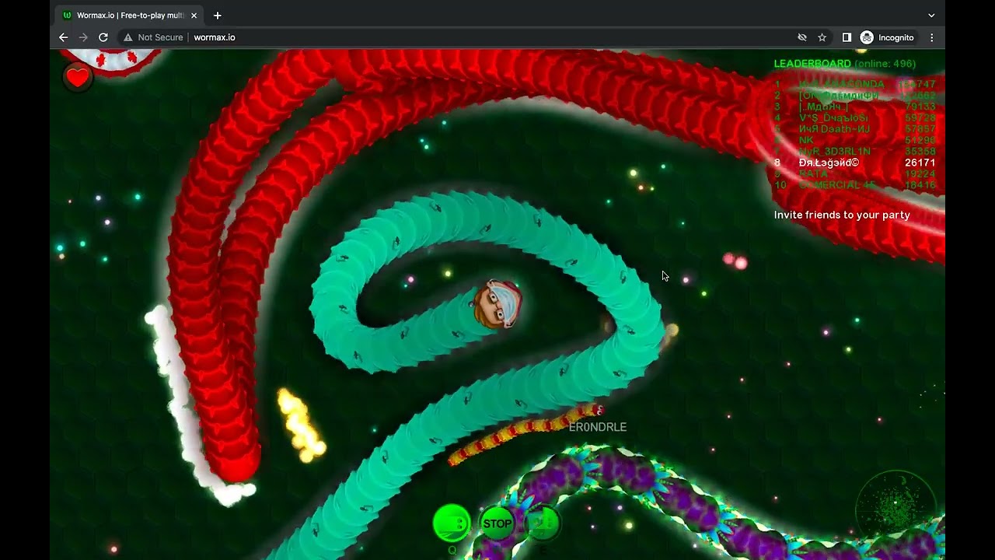The image size is (995, 560).
Task: Expand the tab search dropdown arrow
Action: tap(931, 16)
